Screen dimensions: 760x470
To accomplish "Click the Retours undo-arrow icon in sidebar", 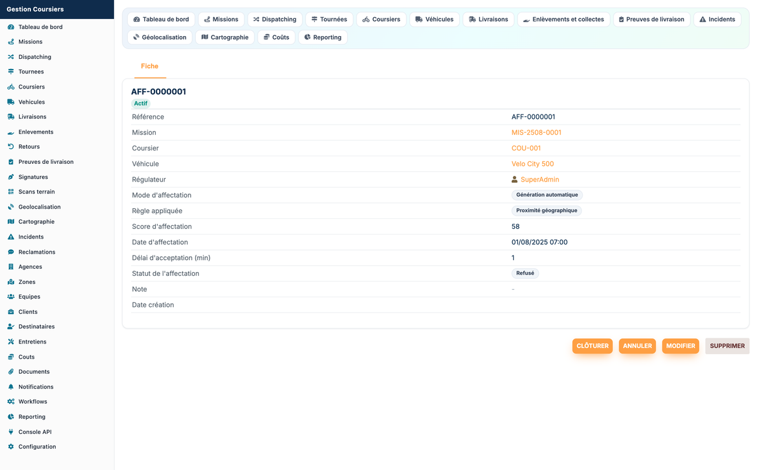I will 11,147.
